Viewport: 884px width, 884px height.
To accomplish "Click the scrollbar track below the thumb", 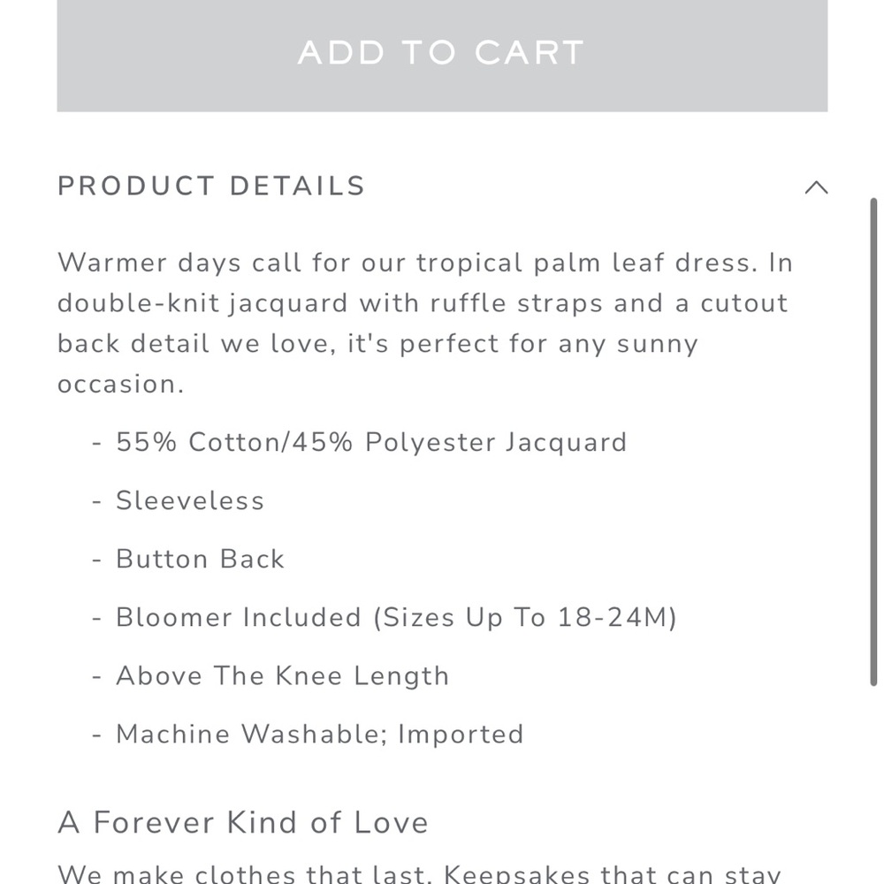I will click(873, 785).
